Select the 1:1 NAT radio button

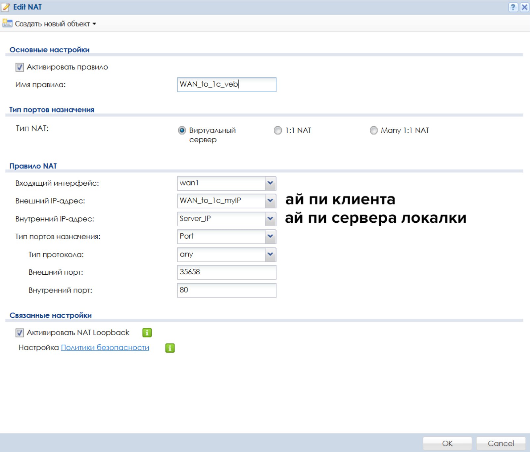(278, 130)
